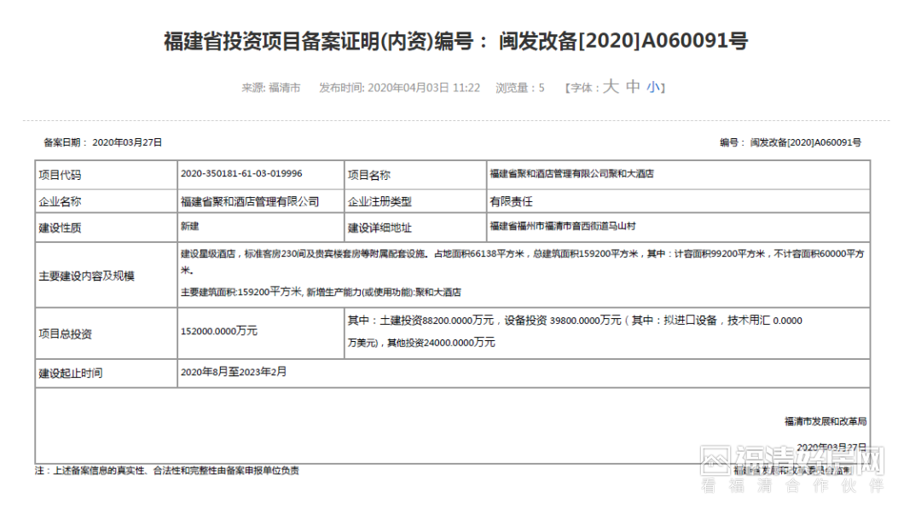Click the 新建 value cell
This screenshot has height=521, width=921.
261,228
